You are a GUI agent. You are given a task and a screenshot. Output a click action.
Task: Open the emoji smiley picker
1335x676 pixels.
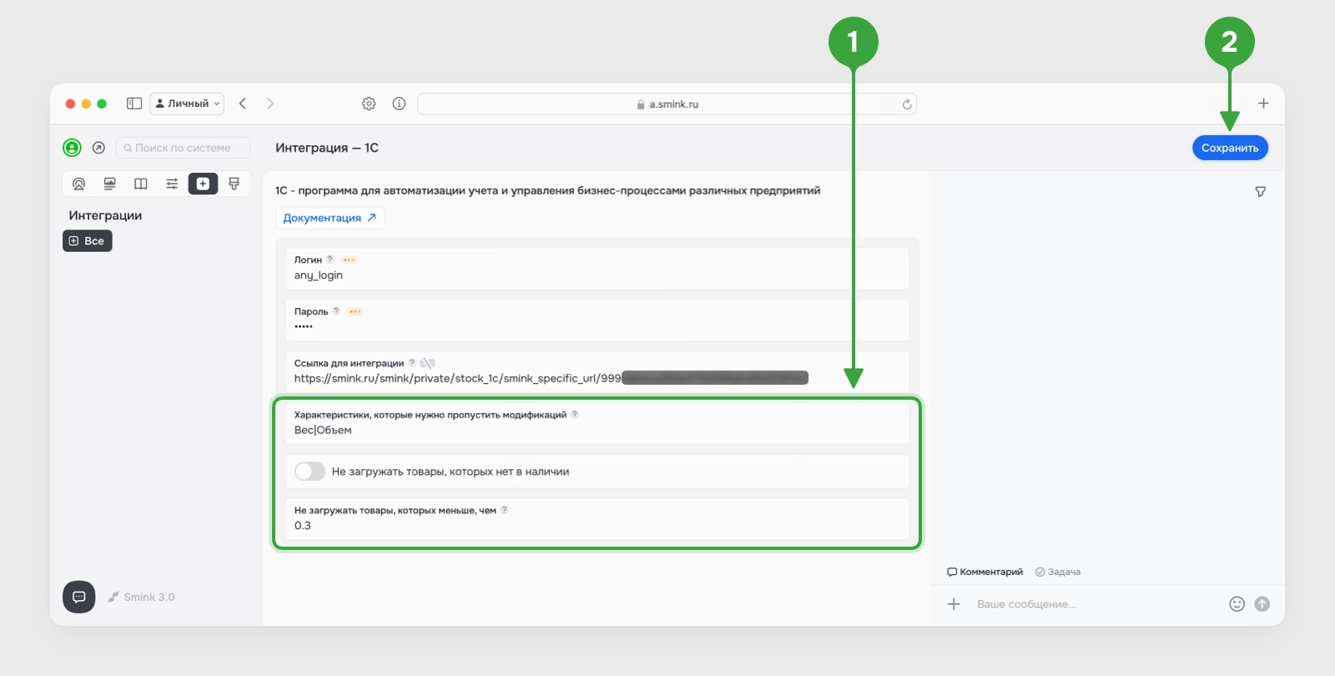point(1237,604)
